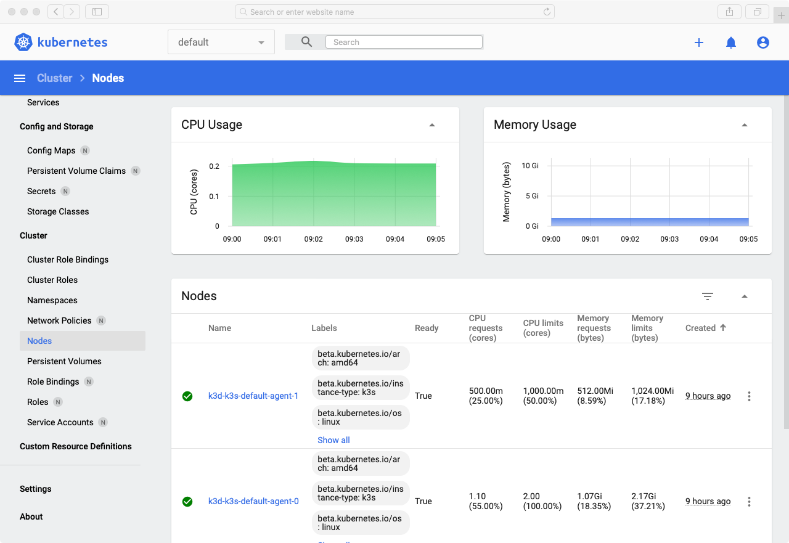
Task: Open actions menu for k3d-k3s-default-agent-0
Action: 749,502
